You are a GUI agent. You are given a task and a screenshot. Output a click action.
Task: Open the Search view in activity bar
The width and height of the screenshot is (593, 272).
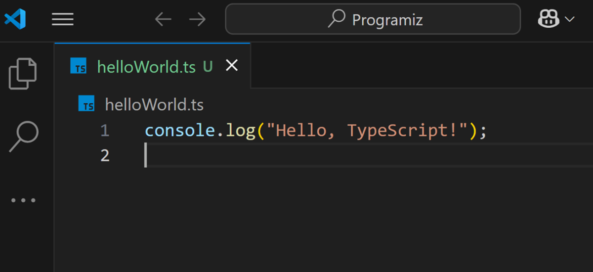coord(23,136)
